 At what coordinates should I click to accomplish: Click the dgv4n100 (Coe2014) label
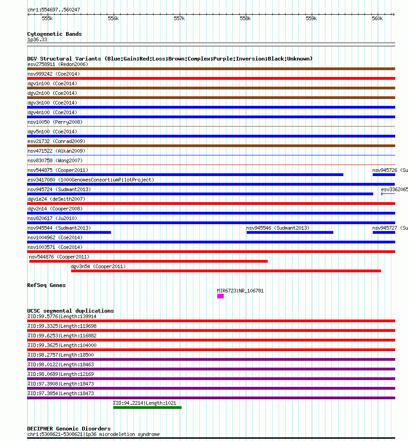point(52,112)
